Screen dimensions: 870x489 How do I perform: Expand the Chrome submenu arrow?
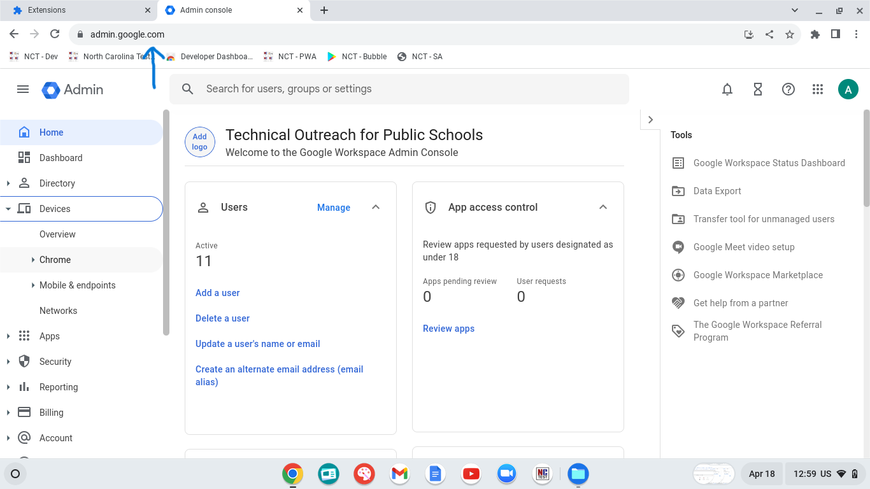pos(33,260)
